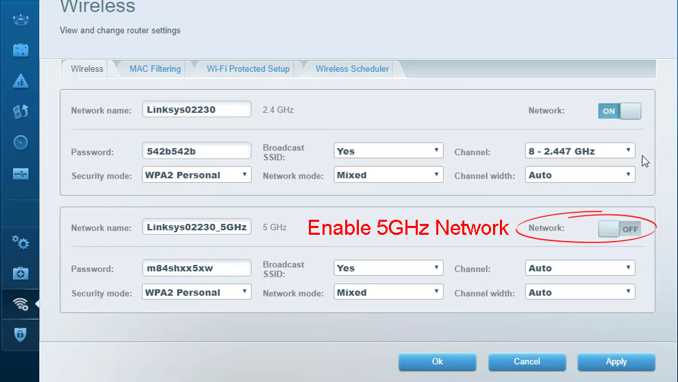Click the Ok button

(x=437, y=361)
